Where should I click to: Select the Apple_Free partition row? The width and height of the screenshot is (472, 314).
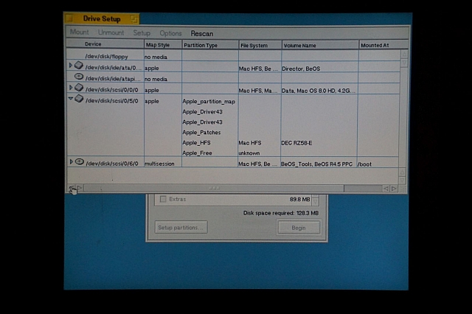click(x=197, y=153)
